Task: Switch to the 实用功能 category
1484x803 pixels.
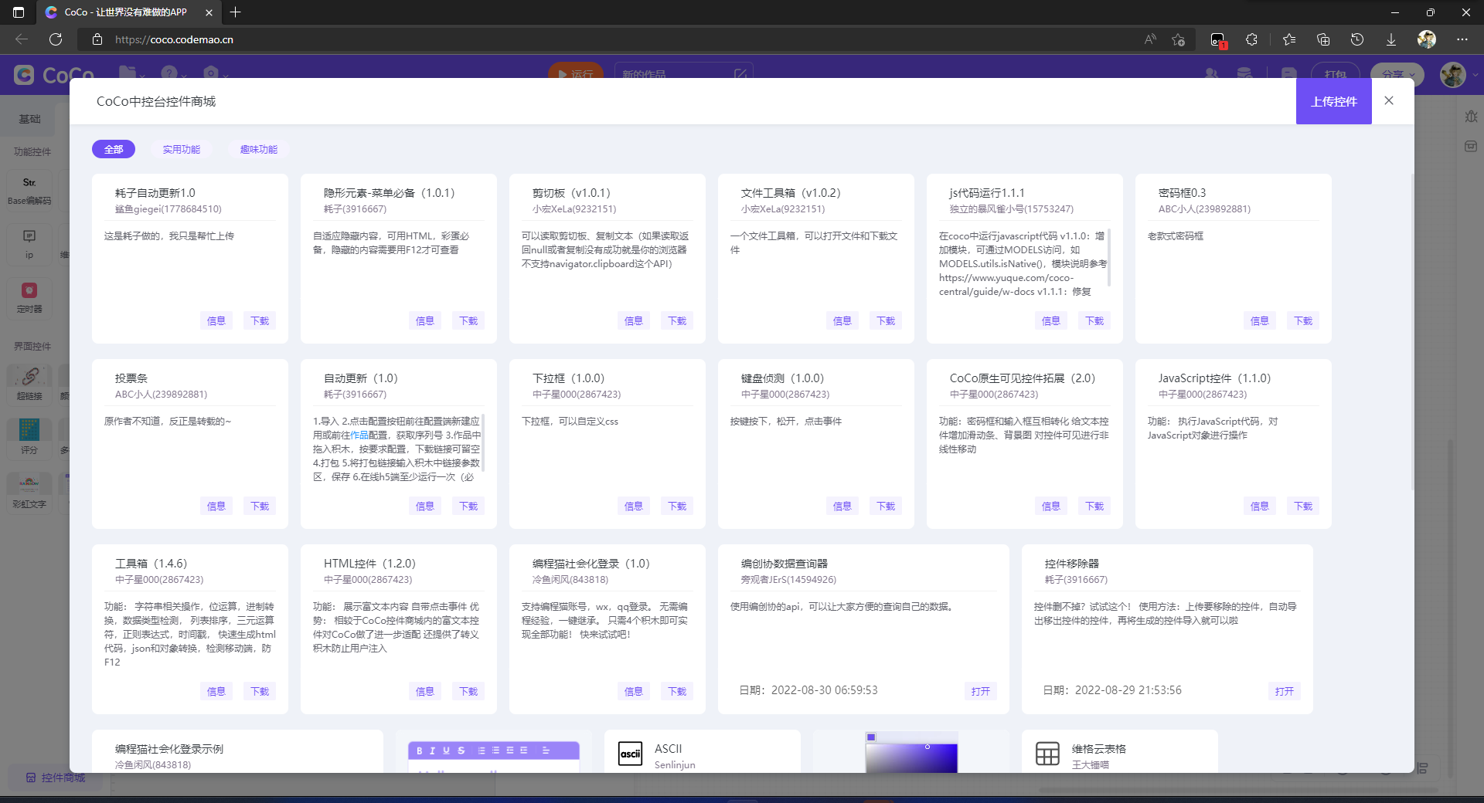Action: tap(182, 149)
